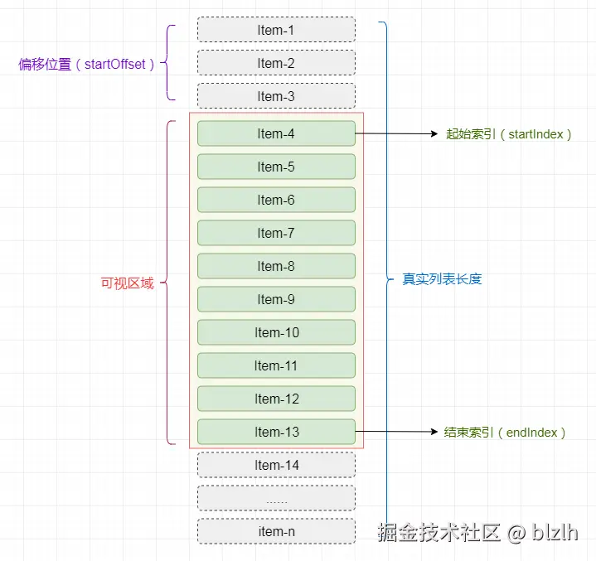Select the ellipsis dashed box

coord(276,498)
